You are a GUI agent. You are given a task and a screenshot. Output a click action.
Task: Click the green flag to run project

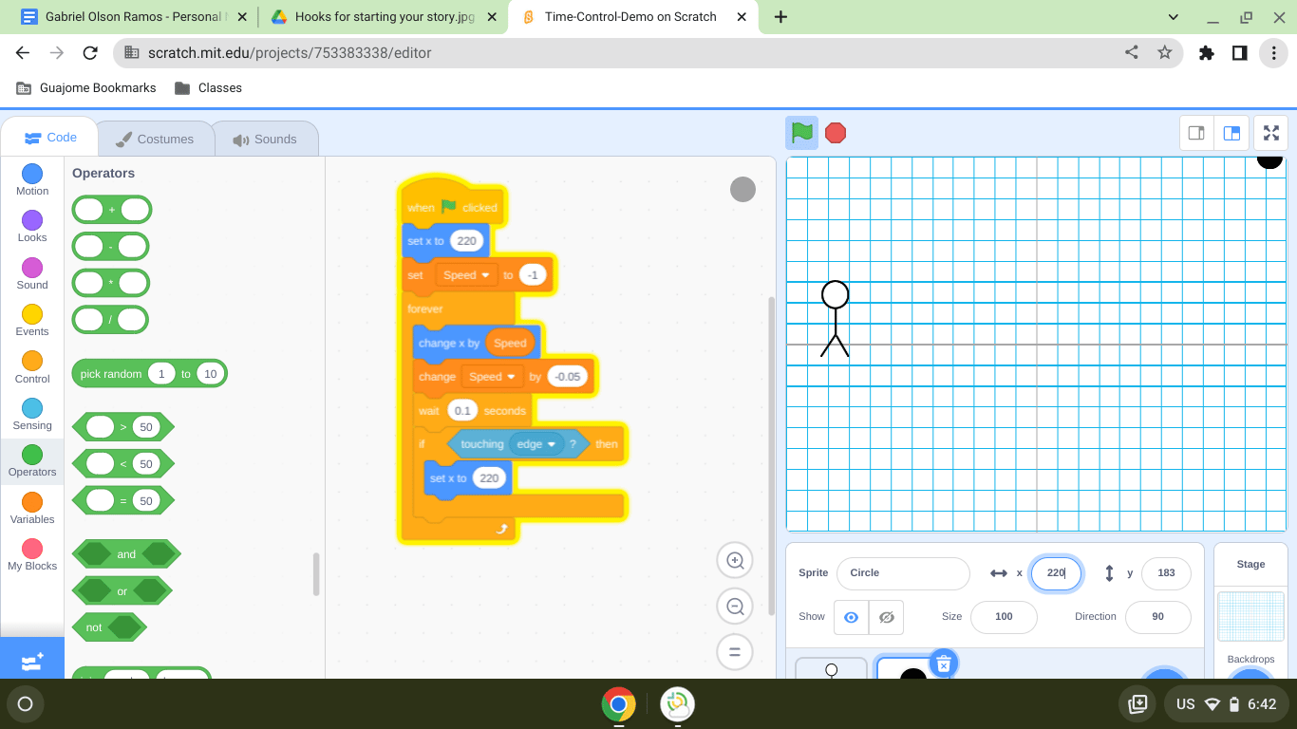pos(802,133)
